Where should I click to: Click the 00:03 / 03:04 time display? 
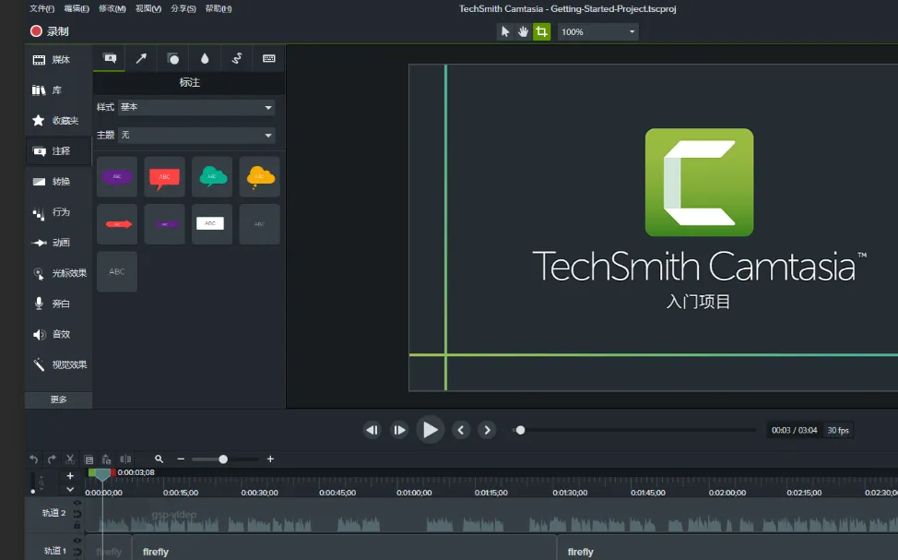795,431
